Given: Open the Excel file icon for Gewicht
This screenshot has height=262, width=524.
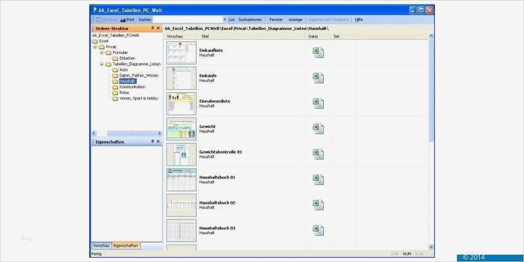Looking at the screenshot, I should [318, 129].
